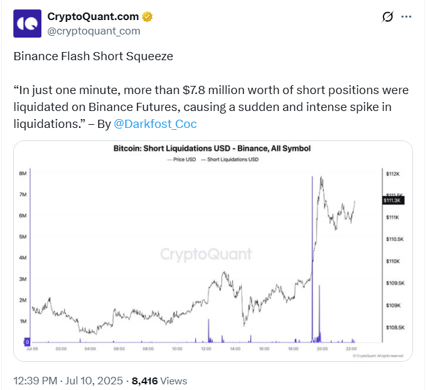Screen dimensions: 428x390
Task: Click the Jul 09 x-axis label
Action: coord(31,349)
